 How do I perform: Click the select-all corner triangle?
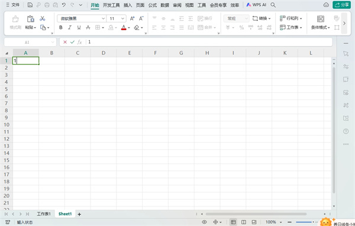pos(7,53)
